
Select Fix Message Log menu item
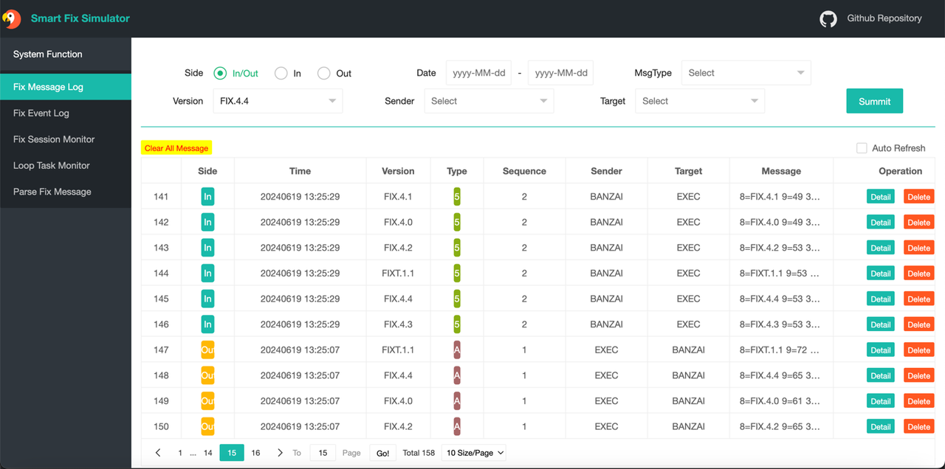point(66,87)
